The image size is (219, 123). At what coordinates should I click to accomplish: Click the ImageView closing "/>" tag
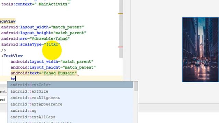click(x=4, y=50)
